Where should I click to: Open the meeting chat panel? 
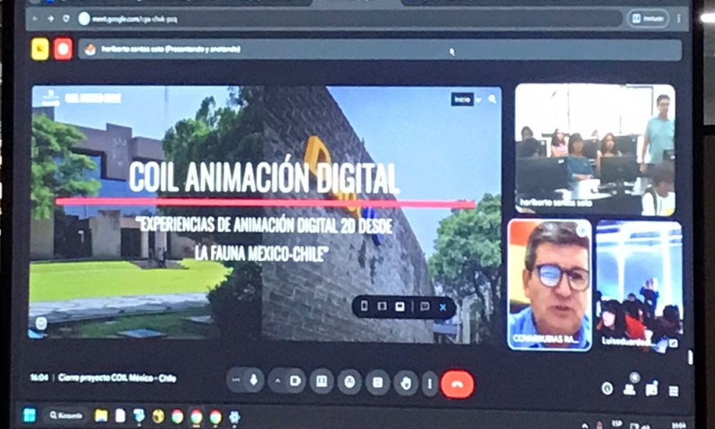(651, 389)
